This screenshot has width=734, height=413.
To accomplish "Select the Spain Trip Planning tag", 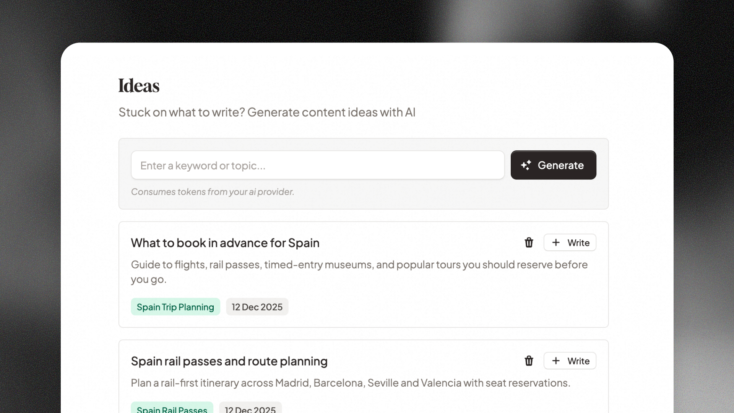I will click(x=175, y=307).
